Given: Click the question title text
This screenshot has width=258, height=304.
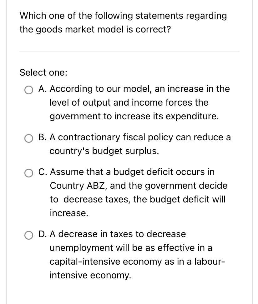Looking at the screenshot, I should point(123,22).
